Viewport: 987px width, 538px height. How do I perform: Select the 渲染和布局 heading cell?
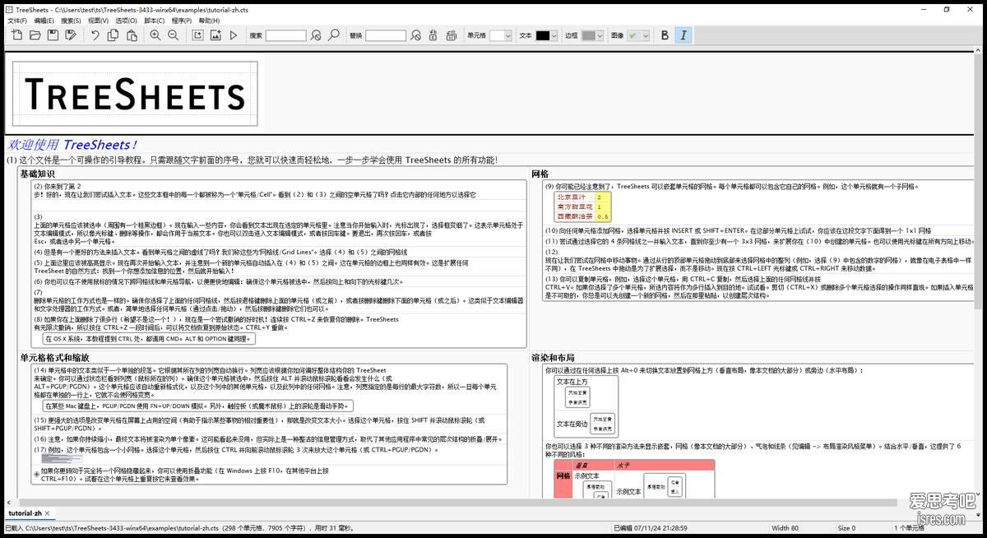pyautogui.click(x=553, y=358)
